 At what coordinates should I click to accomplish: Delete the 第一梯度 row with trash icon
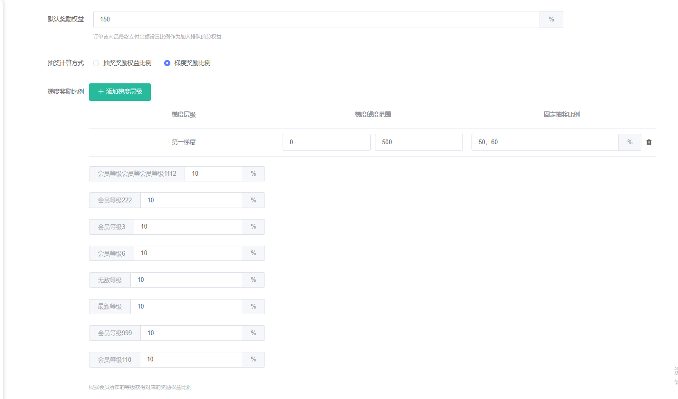pos(649,142)
